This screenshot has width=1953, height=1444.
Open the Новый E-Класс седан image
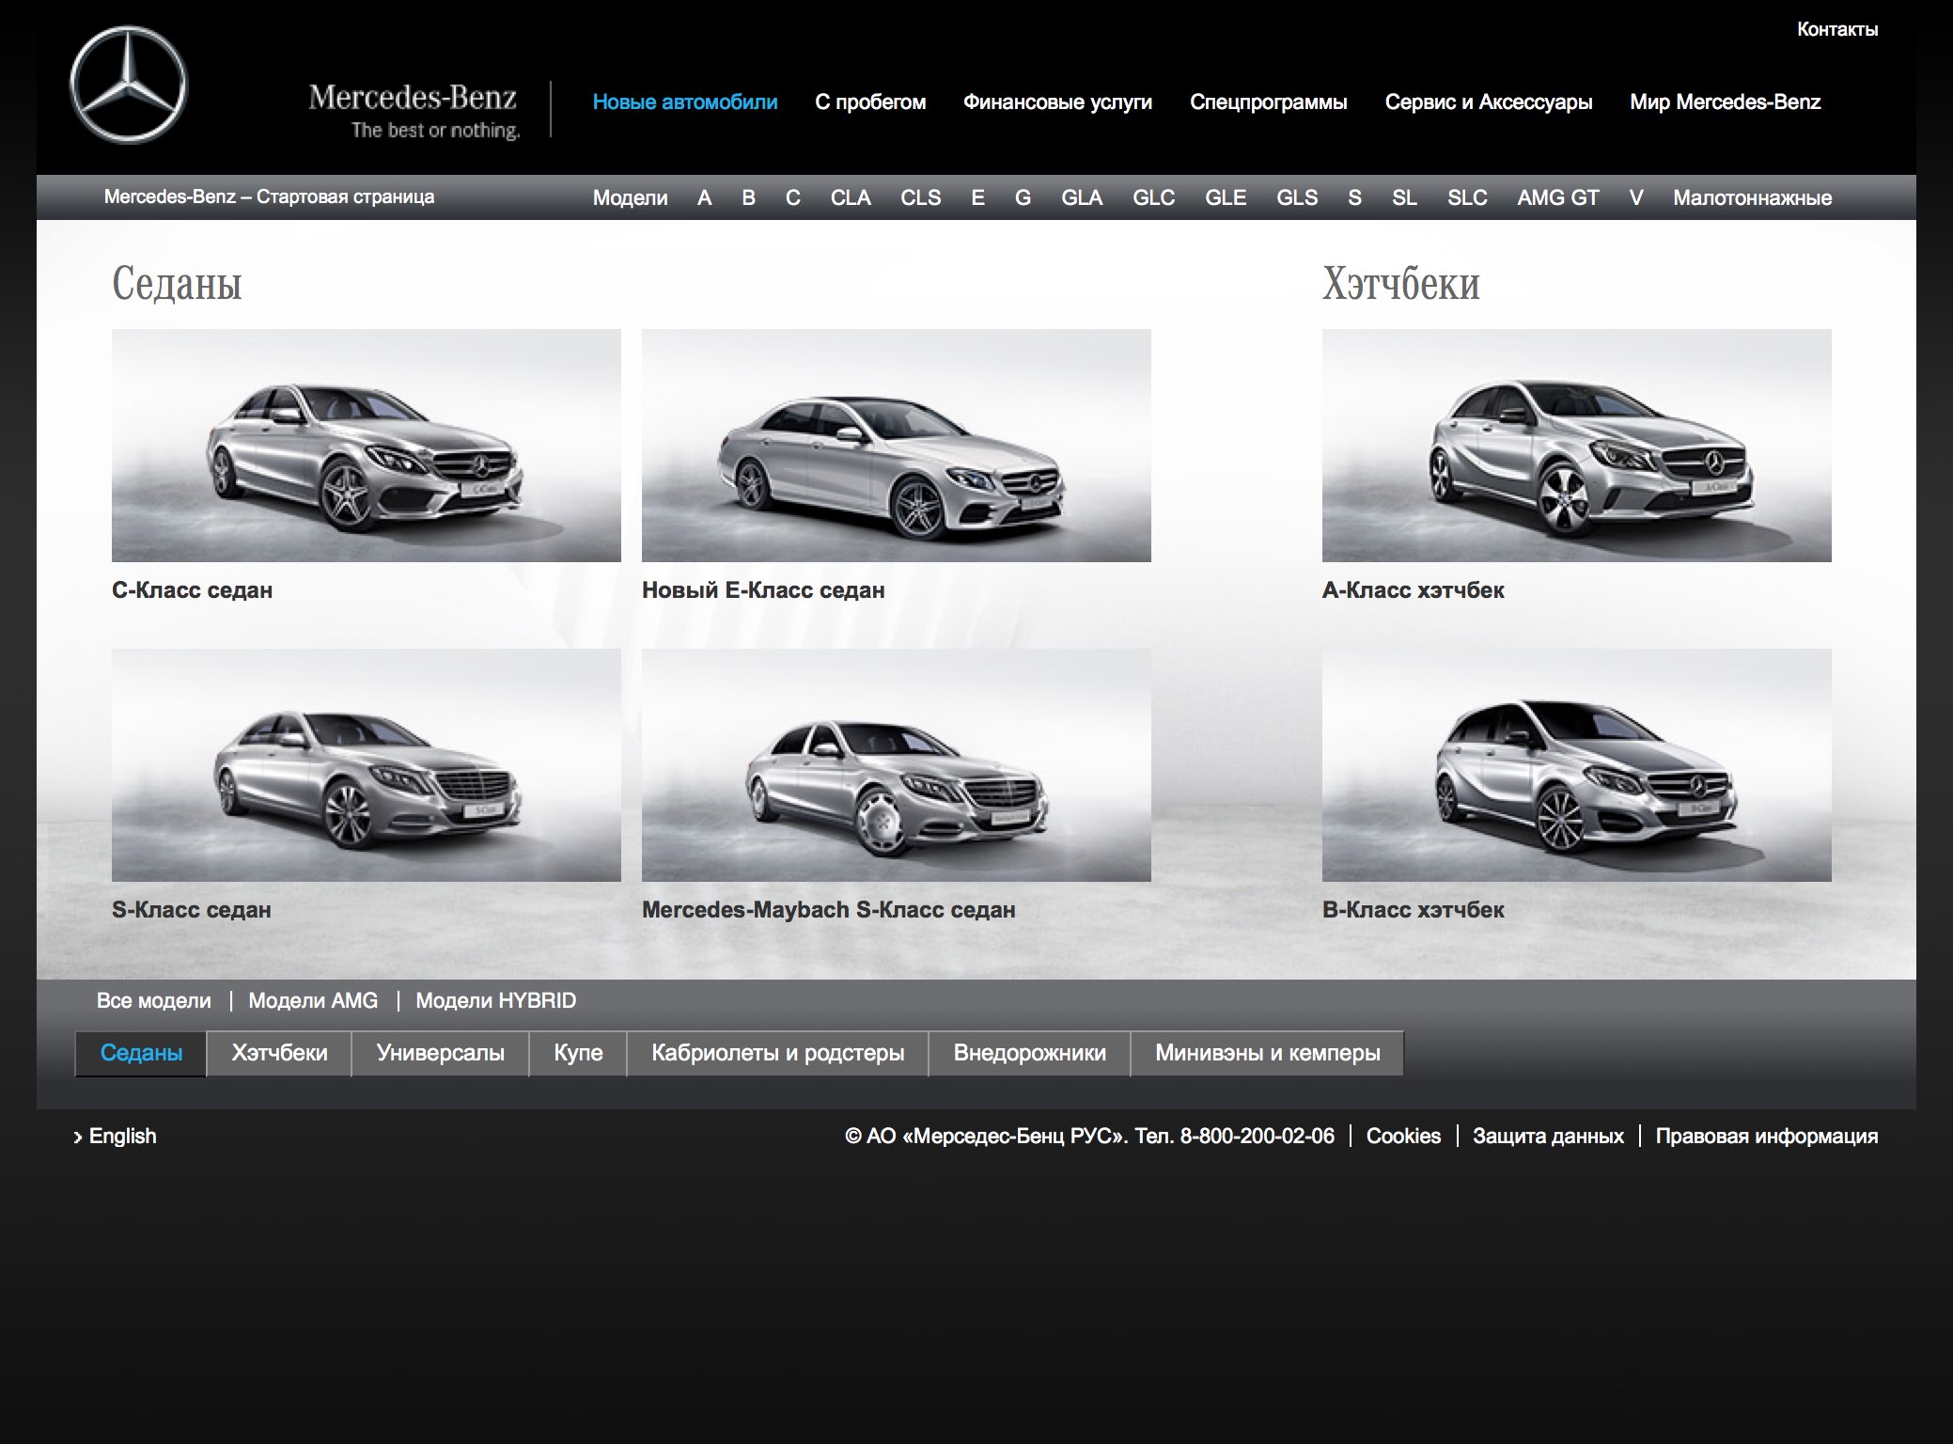(896, 445)
